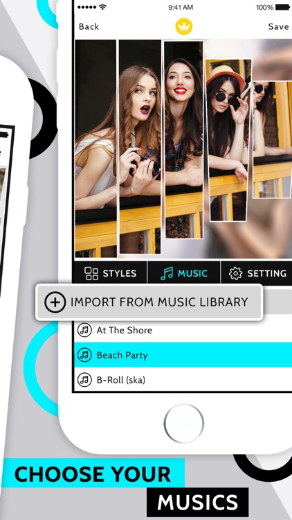Tap the yellow crown premium icon
292x520 pixels.
184,26
